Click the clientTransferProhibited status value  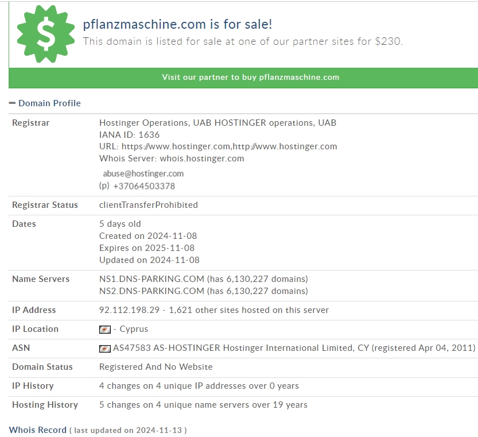(149, 205)
